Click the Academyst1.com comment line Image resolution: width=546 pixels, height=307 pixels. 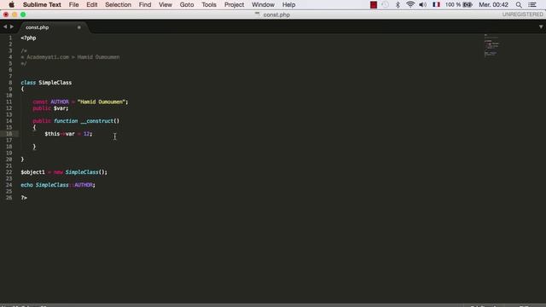coord(70,57)
